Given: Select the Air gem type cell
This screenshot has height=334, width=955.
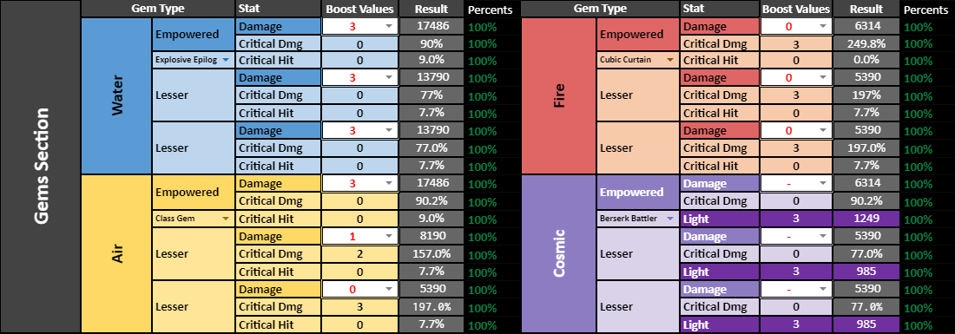Looking at the screenshot, I should pos(116,253).
